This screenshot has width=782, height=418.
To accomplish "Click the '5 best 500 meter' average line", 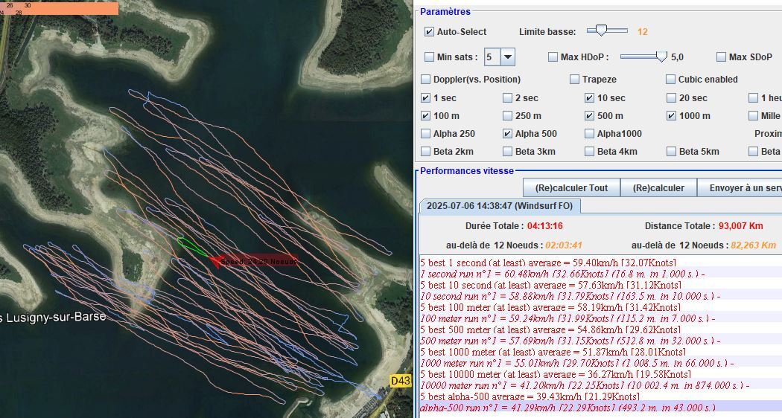I will pyautogui.click(x=600, y=329).
